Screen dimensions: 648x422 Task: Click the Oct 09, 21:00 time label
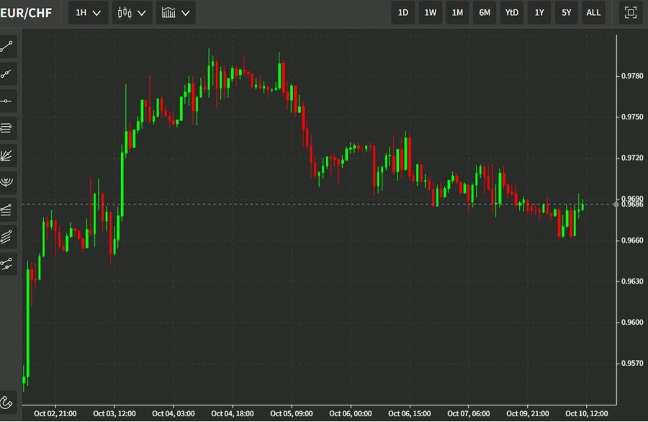click(528, 413)
